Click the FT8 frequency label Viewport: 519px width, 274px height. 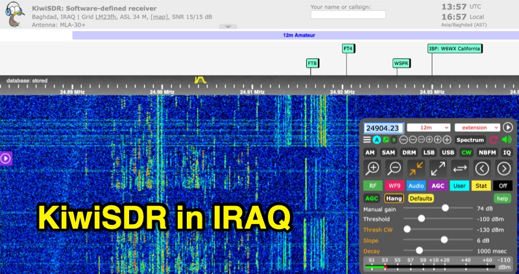(x=313, y=63)
